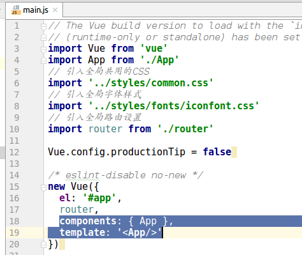Click the fold end marker at line 4
Viewport: 302px width, 255px height.
point(43,60)
